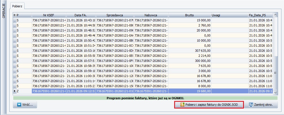
Task: Tick the row marker for 15 000,00 invoice
Action: [x=15, y=20]
